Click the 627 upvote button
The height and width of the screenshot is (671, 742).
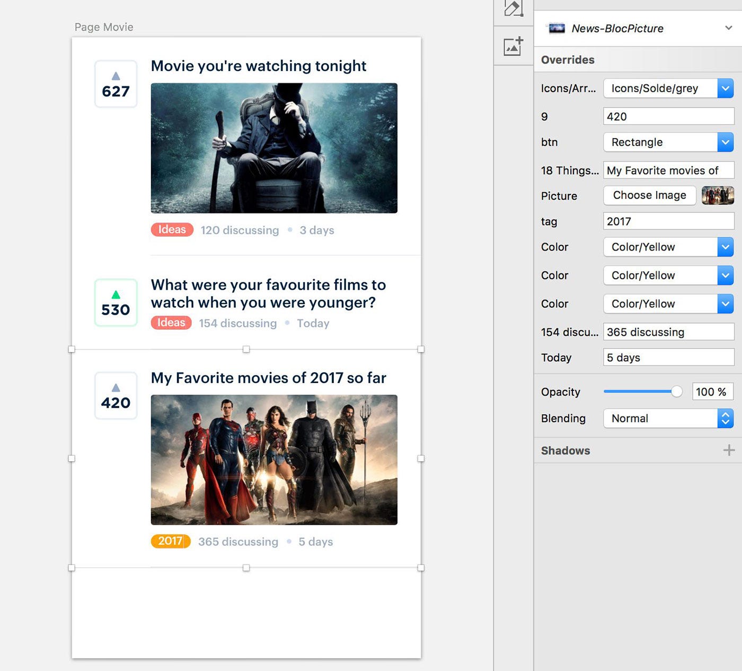(116, 84)
